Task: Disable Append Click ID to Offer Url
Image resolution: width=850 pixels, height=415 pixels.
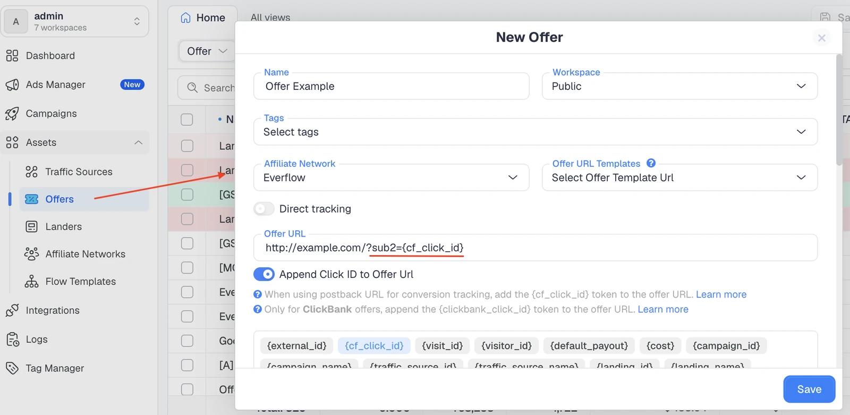Action: 264,274
